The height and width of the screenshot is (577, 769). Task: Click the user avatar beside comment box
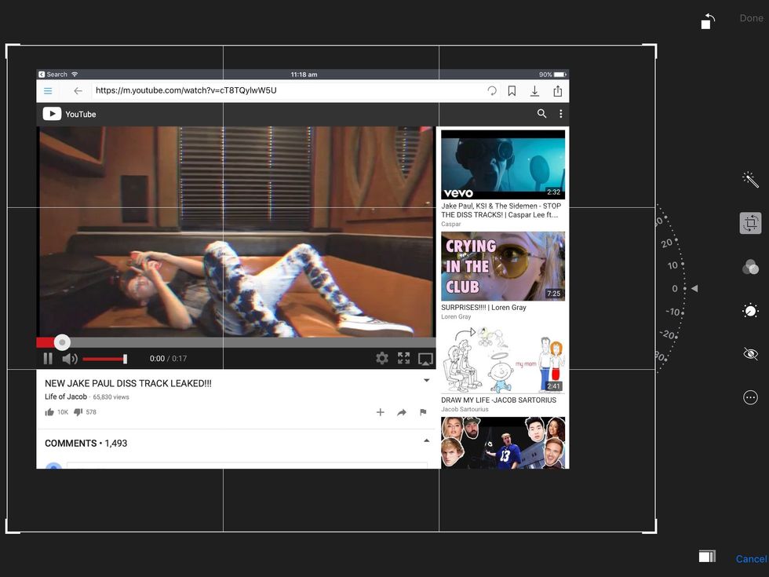(53, 465)
